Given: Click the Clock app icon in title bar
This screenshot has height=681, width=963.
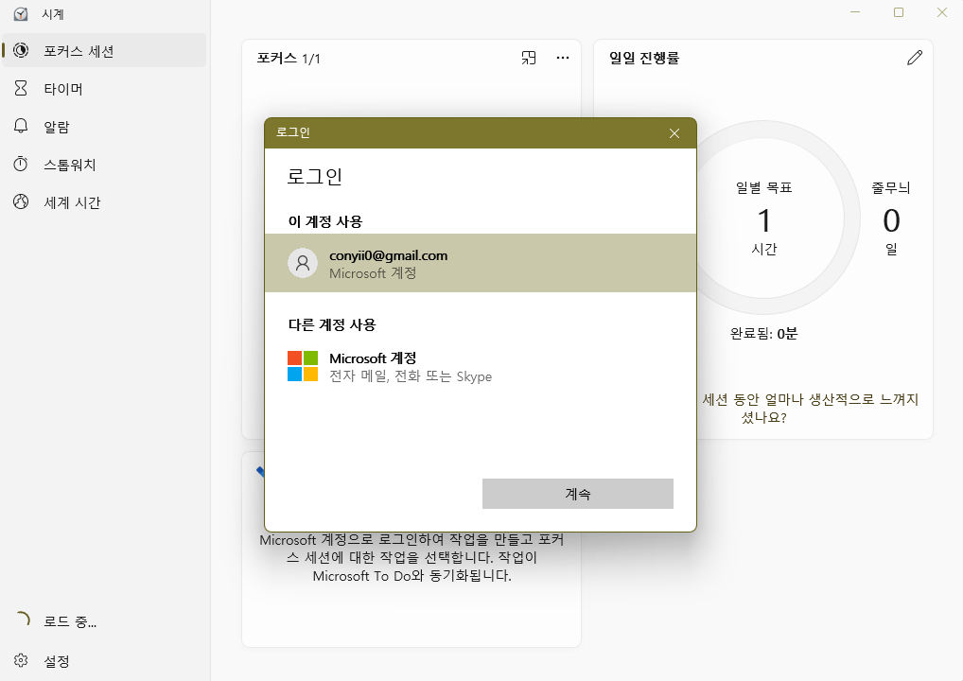Looking at the screenshot, I should click(21, 13).
